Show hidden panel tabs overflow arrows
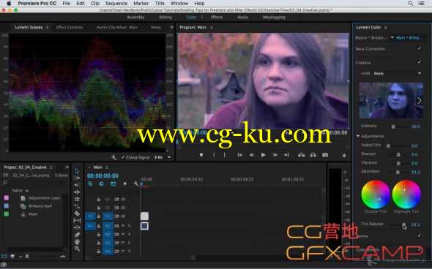Image resolution: width=432 pixels, height=269 pixels. 171,27
